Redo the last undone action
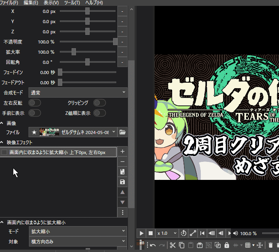The height and width of the screenshot is (252, 279). (162, 245)
